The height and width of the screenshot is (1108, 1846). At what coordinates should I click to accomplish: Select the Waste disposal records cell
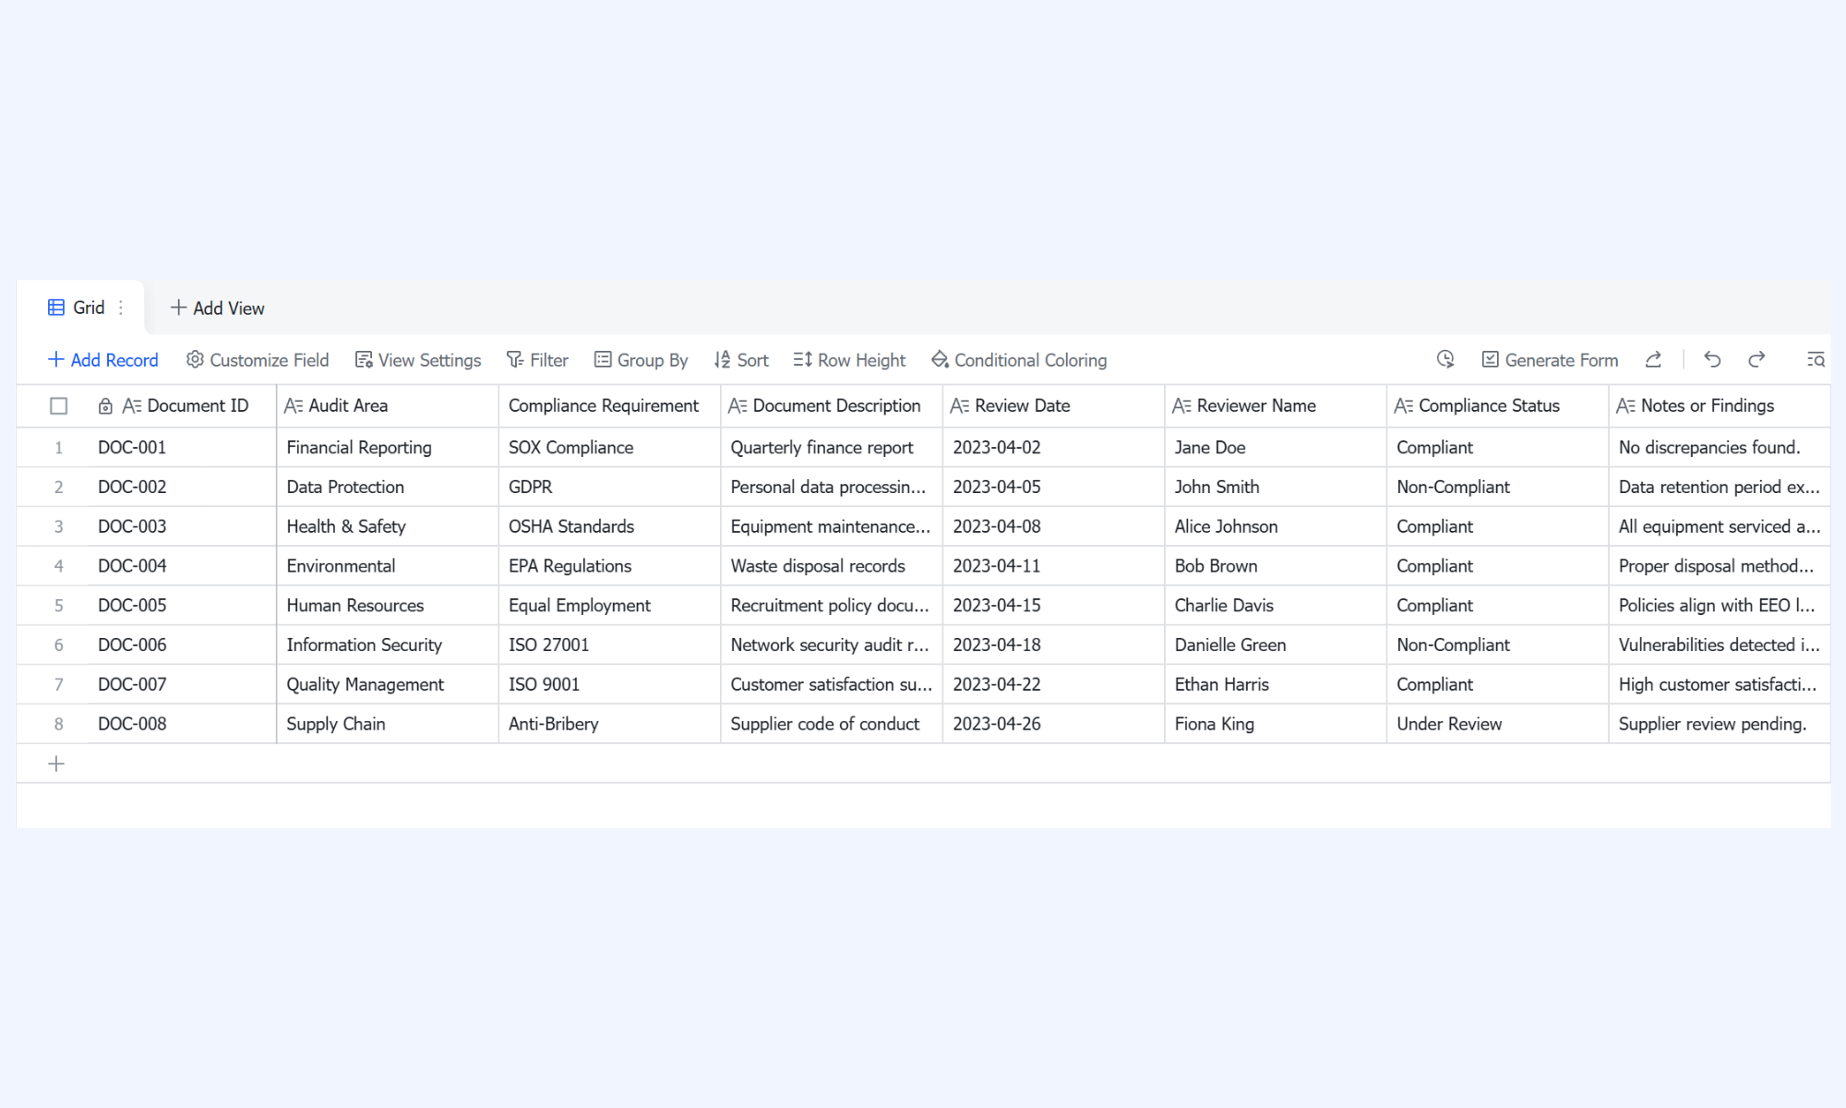[832, 566]
